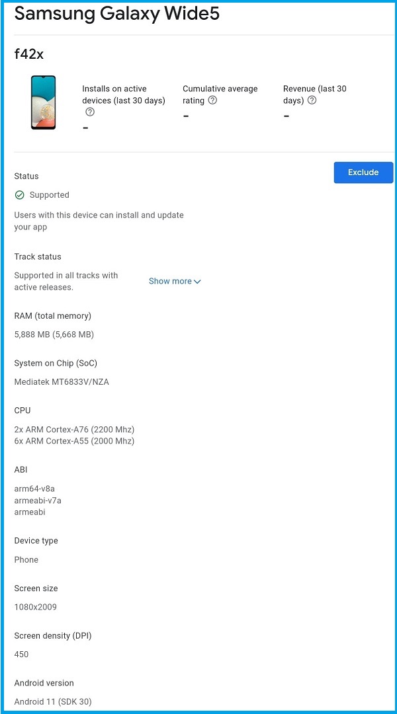397x714 pixels.
Task: Click the Samsung Galaxy Wide5 page title
Action: click(x=116, y=14)
